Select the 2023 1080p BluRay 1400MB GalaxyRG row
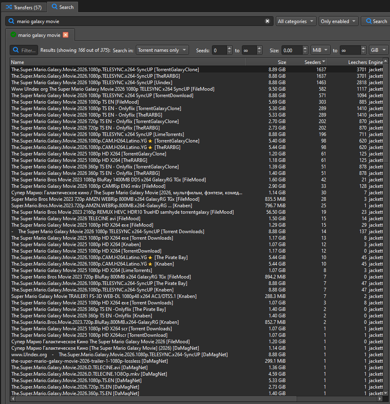Viewport: 390px width, 404px height. [x=197, y=180]
